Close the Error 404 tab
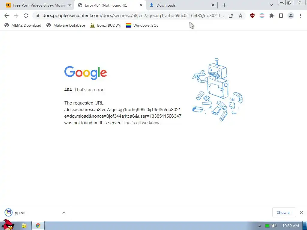The width and height of the screenshot is (307, 230). [x=141, y=5]
